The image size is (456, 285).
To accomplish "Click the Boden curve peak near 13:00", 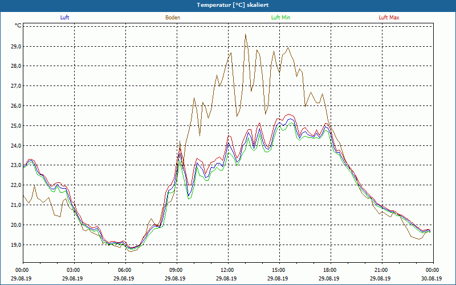I will pyautogui.click(x=246, y=34).
